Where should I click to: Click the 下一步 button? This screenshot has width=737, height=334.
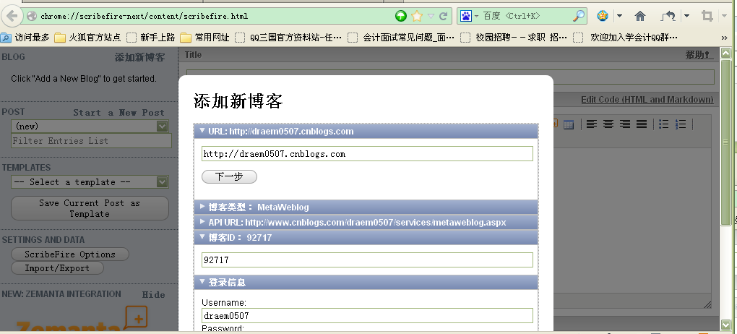click(229, 177)
